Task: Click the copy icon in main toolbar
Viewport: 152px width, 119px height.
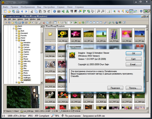Action: 36,11
